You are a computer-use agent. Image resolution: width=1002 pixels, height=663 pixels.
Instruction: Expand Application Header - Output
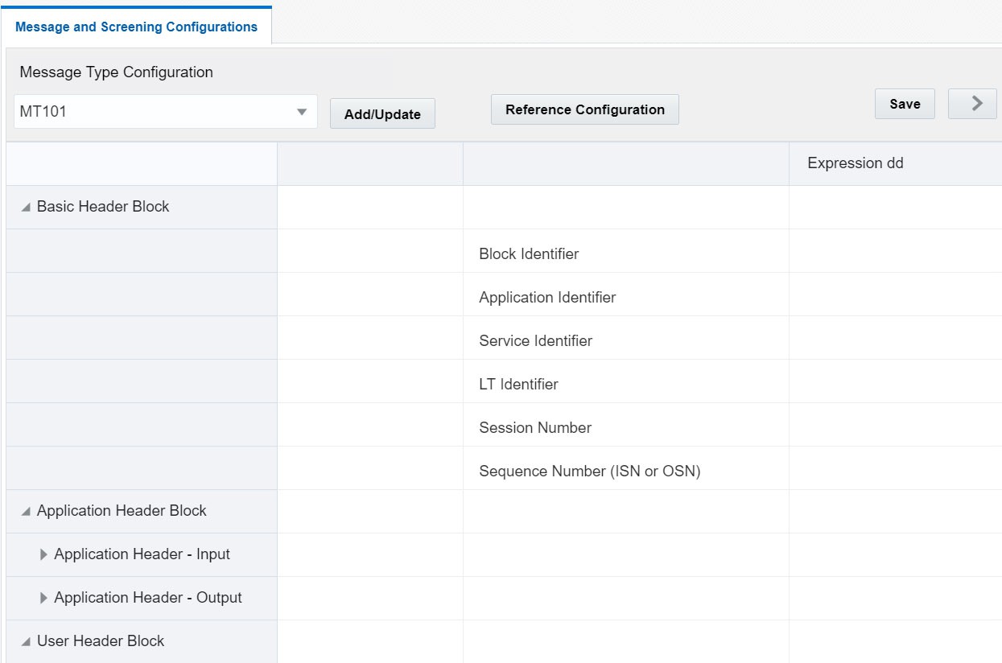coord(43,598)
